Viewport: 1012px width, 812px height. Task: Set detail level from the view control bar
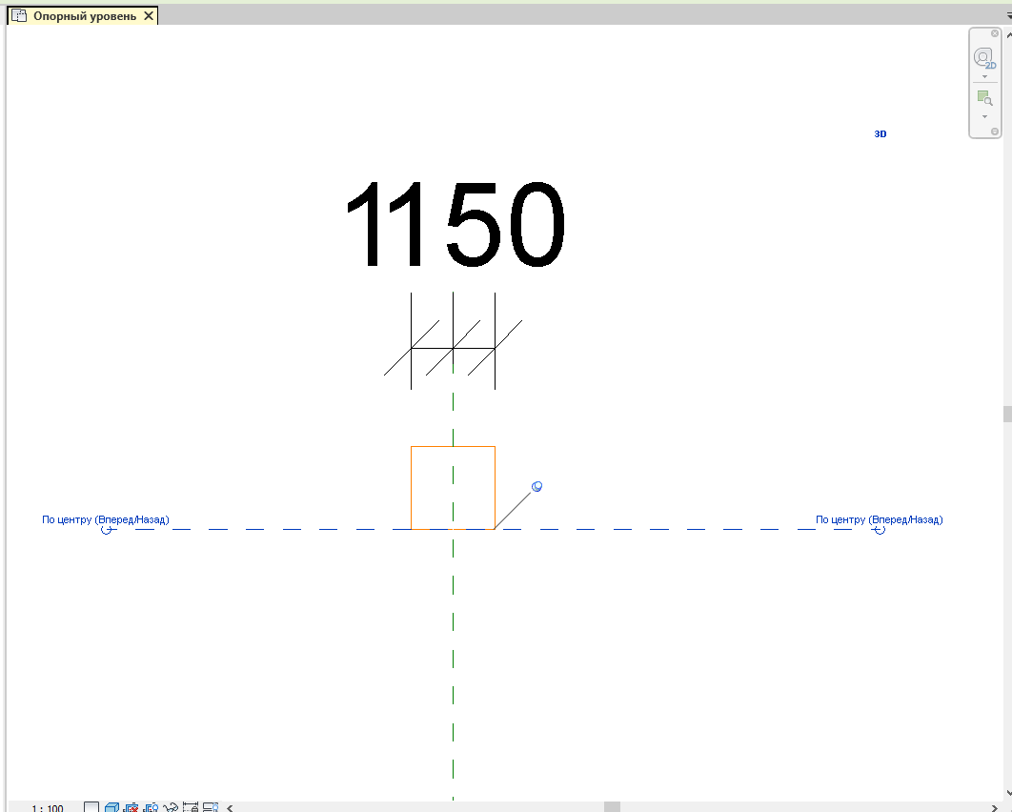click(91, 807)
